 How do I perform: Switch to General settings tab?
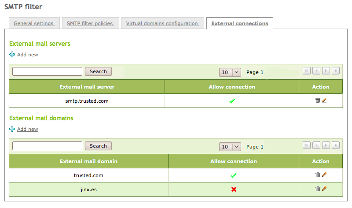click(33, 23)
